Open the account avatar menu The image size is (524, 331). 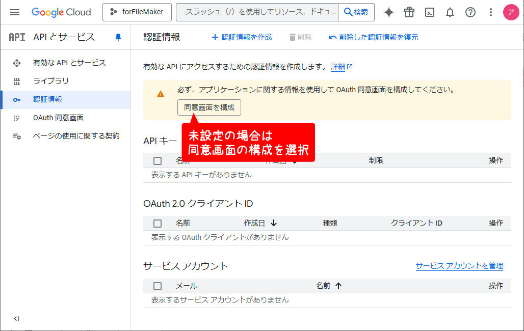pos(511,12)
